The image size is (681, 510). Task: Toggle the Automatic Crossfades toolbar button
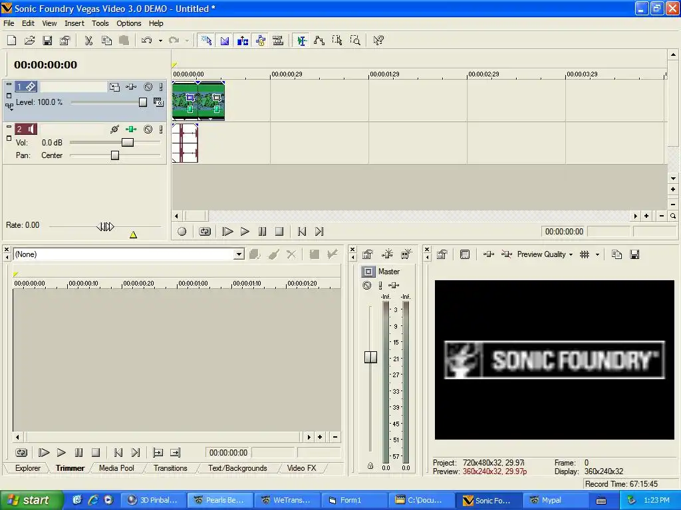225,41
